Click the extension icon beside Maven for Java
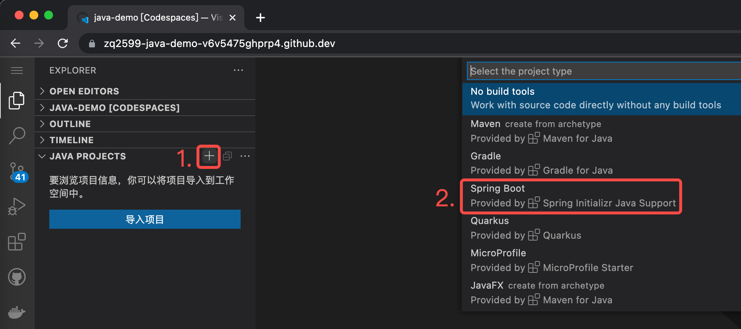The width and height of the screenshot is (741, 329). (x=534, y=138)
